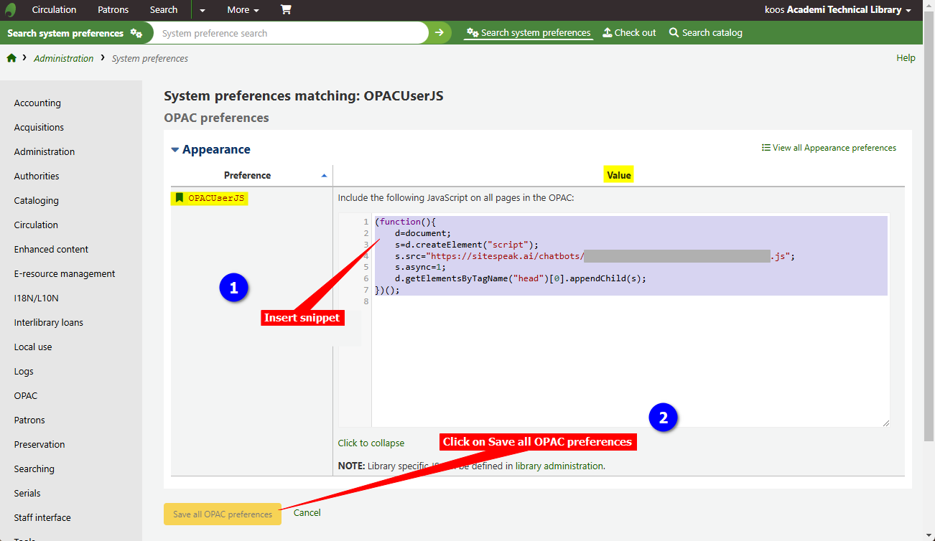Click the green arrow search submit button

point(439,33)
